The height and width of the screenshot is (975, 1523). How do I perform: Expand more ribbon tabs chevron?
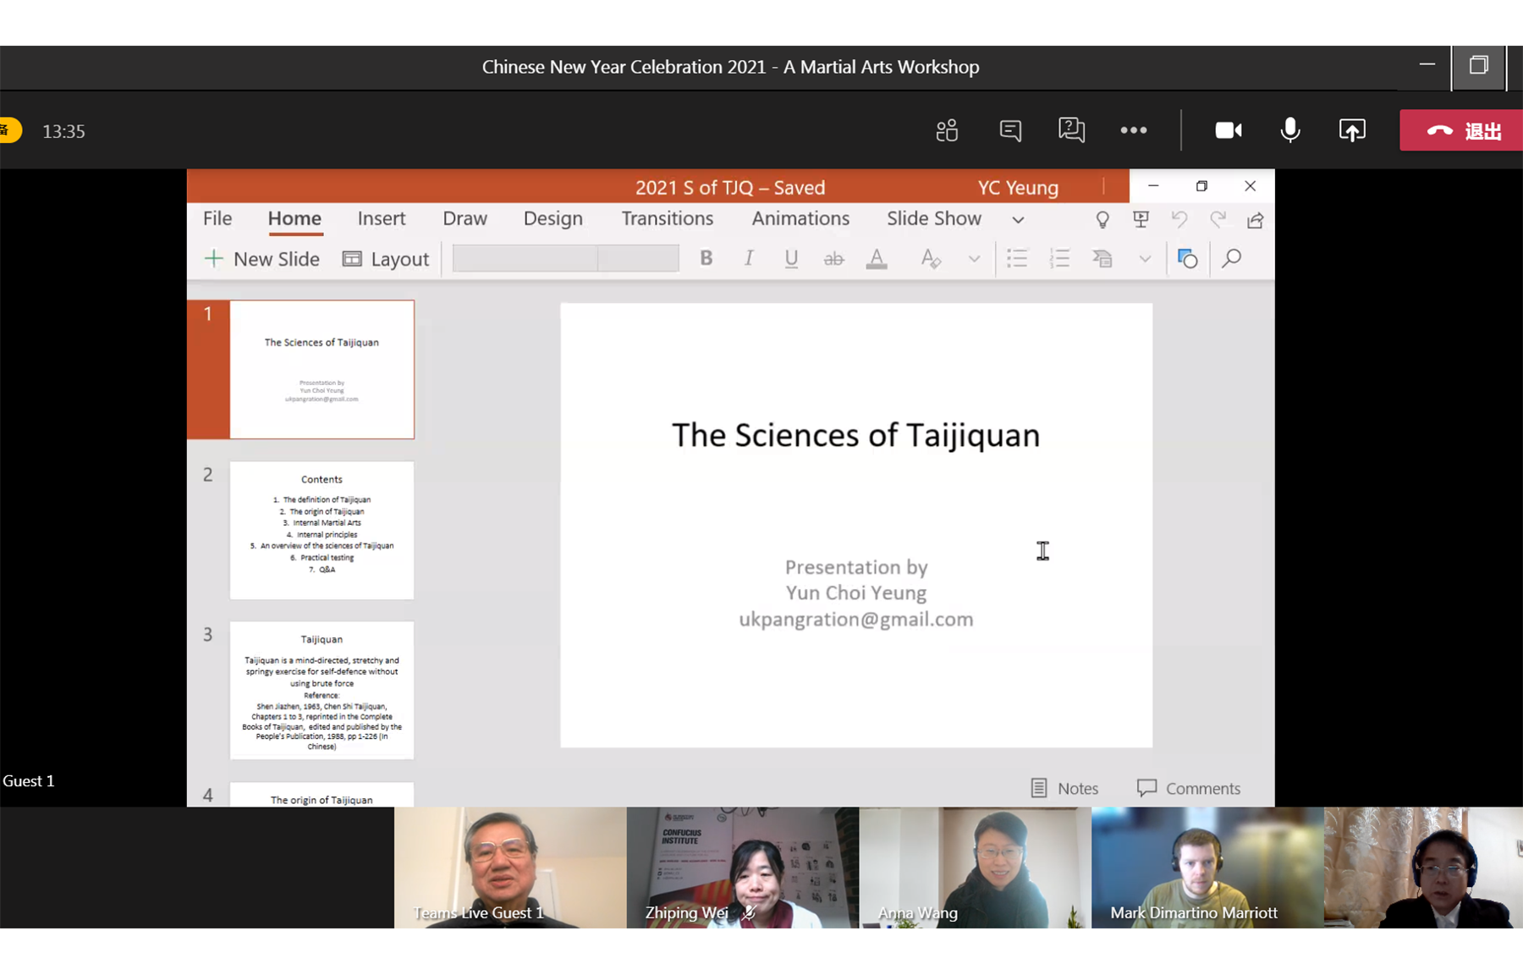[x=1018, y=220]
